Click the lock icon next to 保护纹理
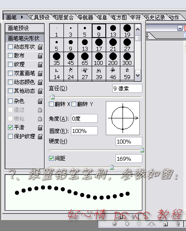The height and width of the screenshot is (231, 186). coord(40,136)
